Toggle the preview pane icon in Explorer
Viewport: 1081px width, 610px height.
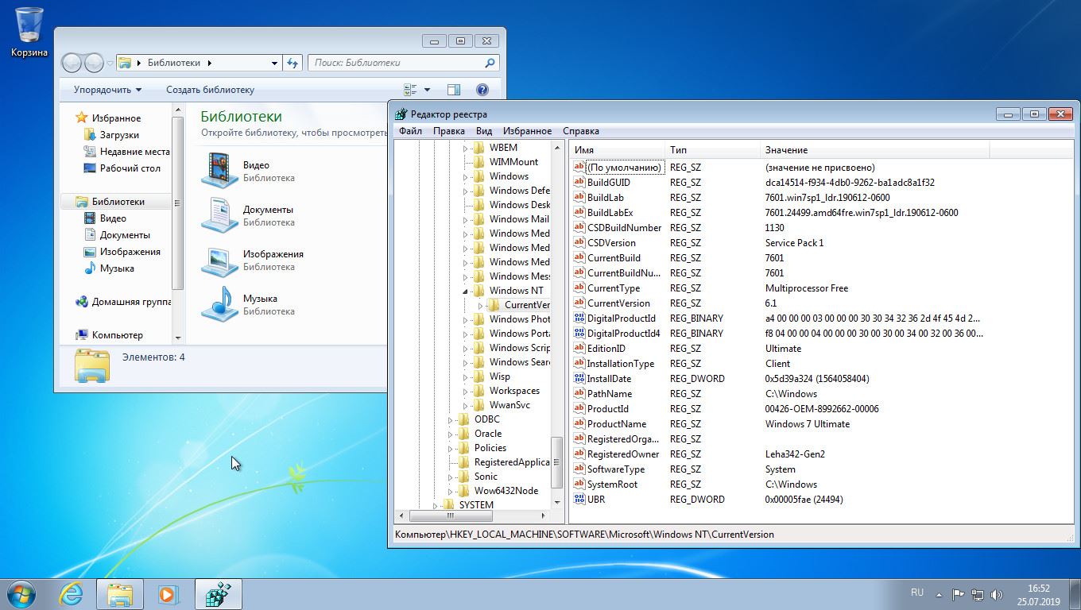coord(453,90)
